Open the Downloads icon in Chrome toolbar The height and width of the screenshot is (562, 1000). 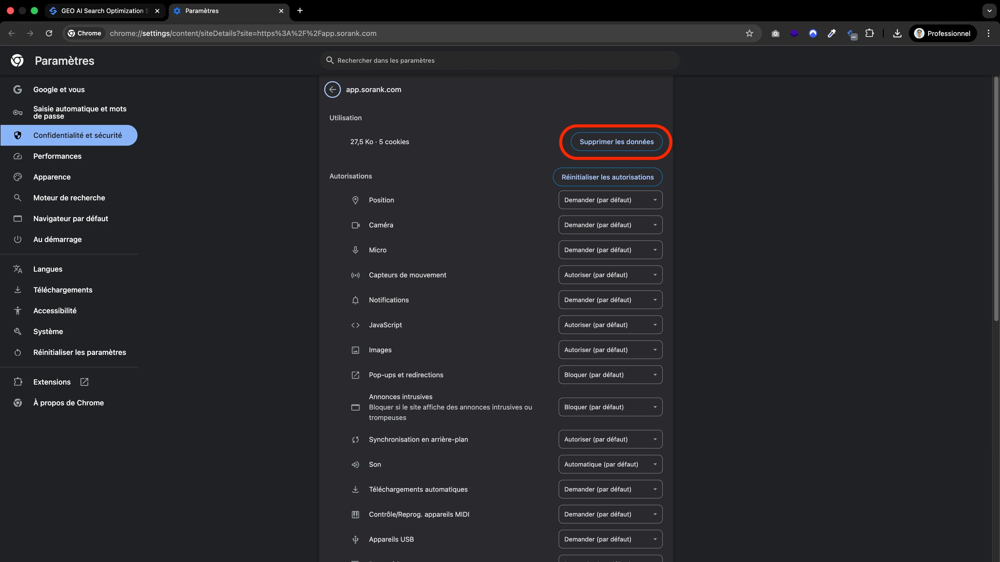[897, 33]
